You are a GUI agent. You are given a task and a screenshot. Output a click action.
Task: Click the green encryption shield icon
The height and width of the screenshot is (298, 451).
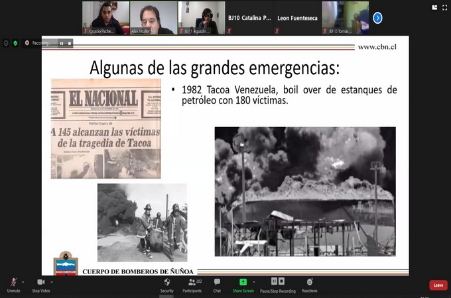click(x=15, y=43)
